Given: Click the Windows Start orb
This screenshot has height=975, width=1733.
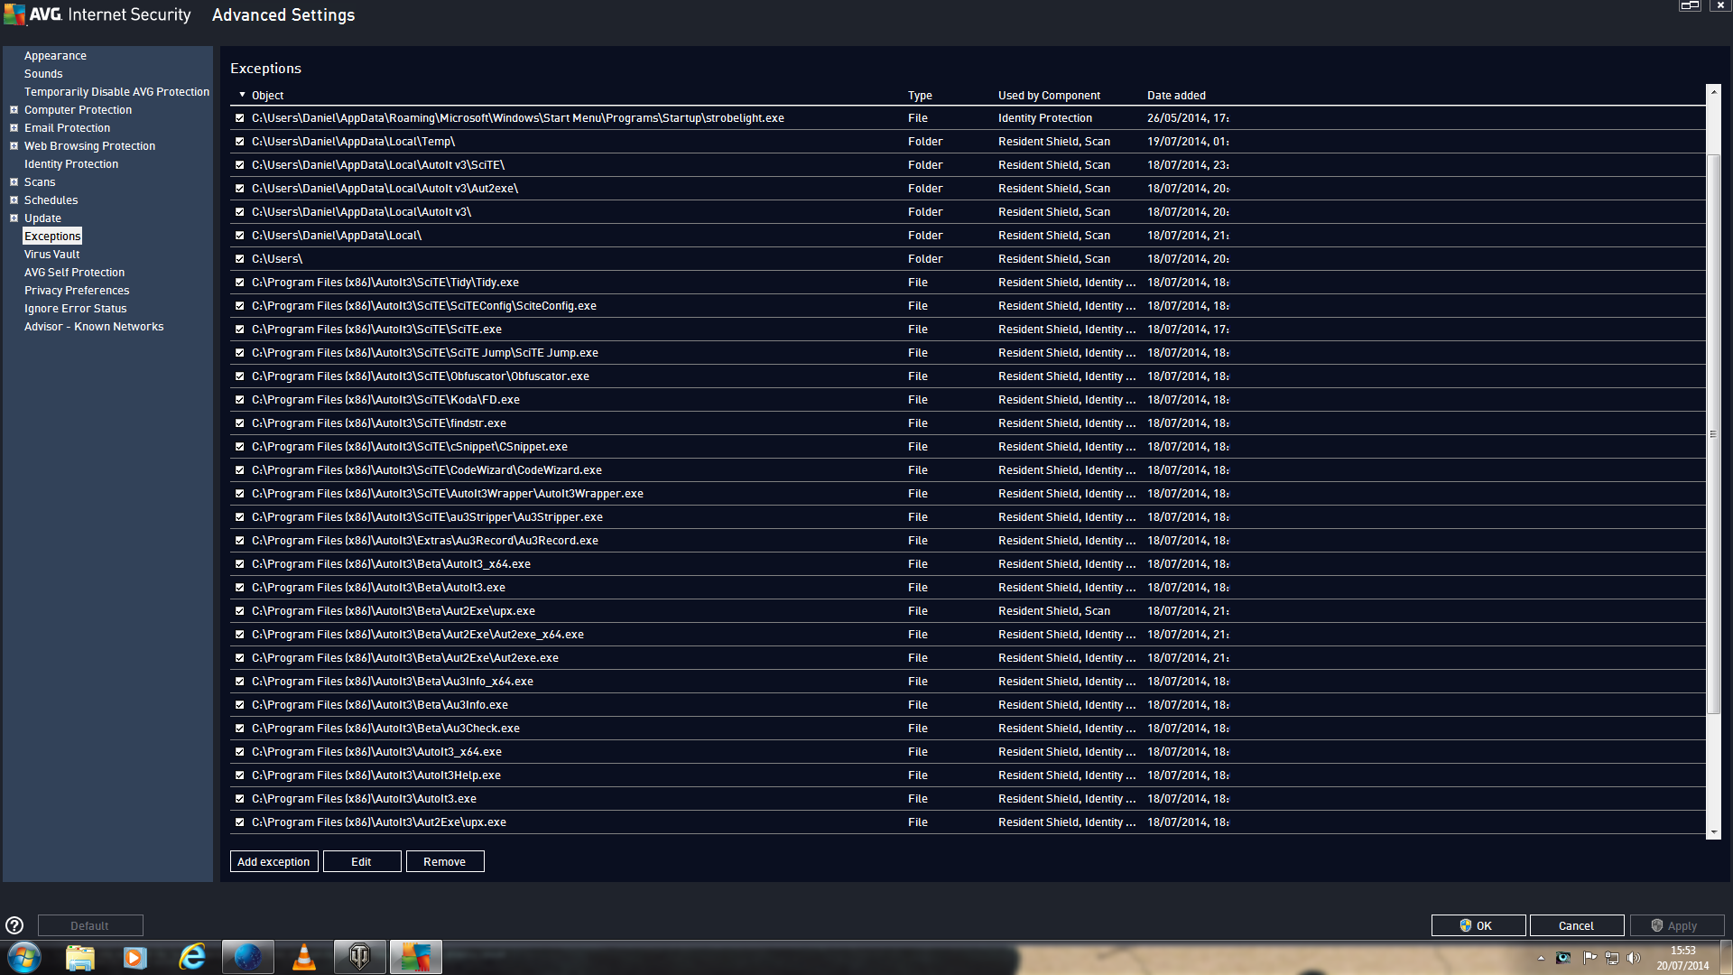Looking at the screenshot, I should coord(24,957).
